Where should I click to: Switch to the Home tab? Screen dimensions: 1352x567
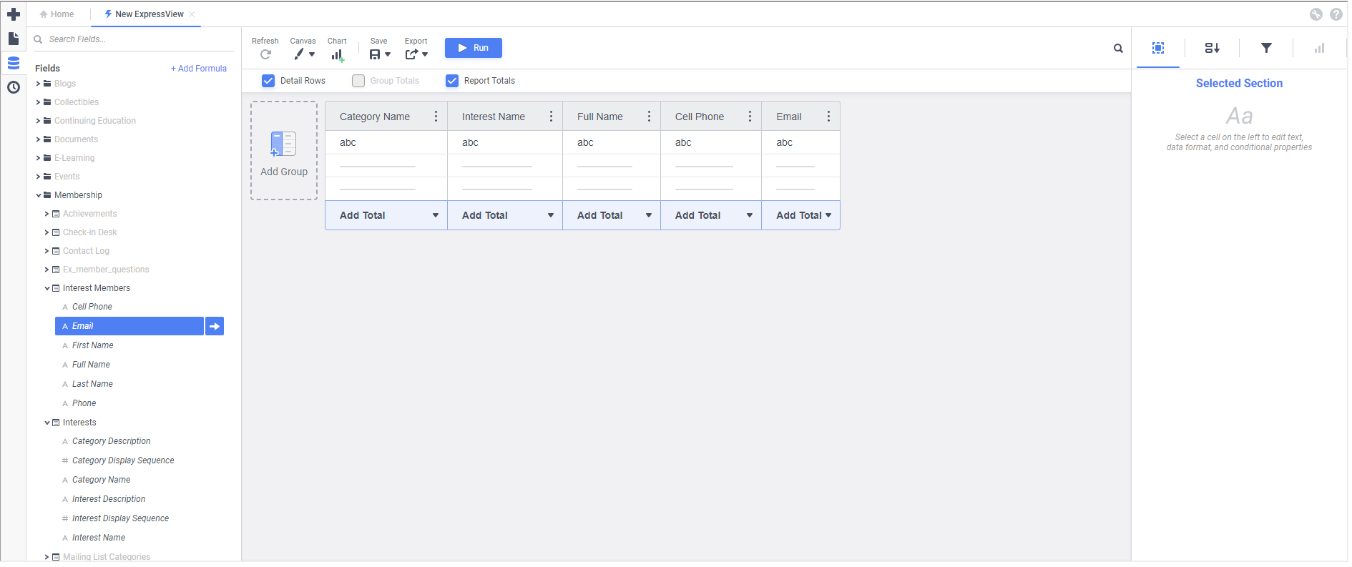(x=57, y=14)
